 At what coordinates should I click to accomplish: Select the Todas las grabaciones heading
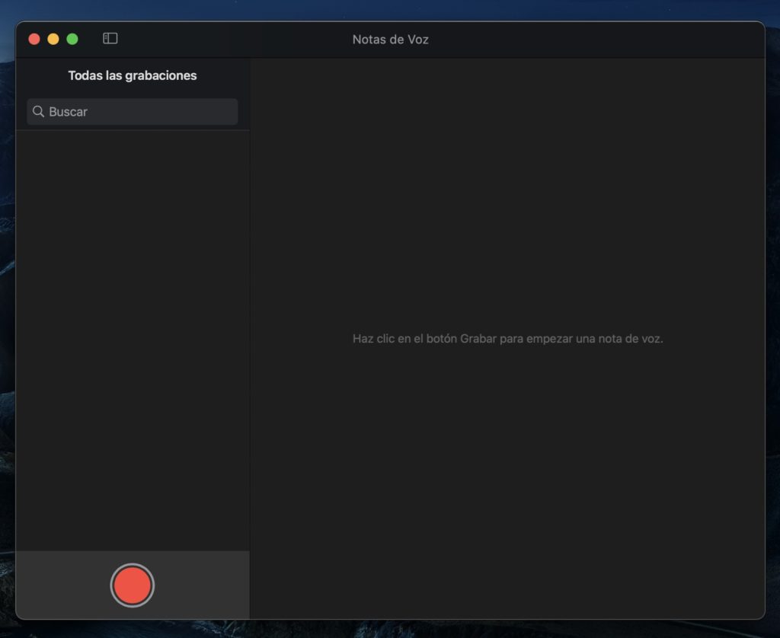click(x=133, y=75)
